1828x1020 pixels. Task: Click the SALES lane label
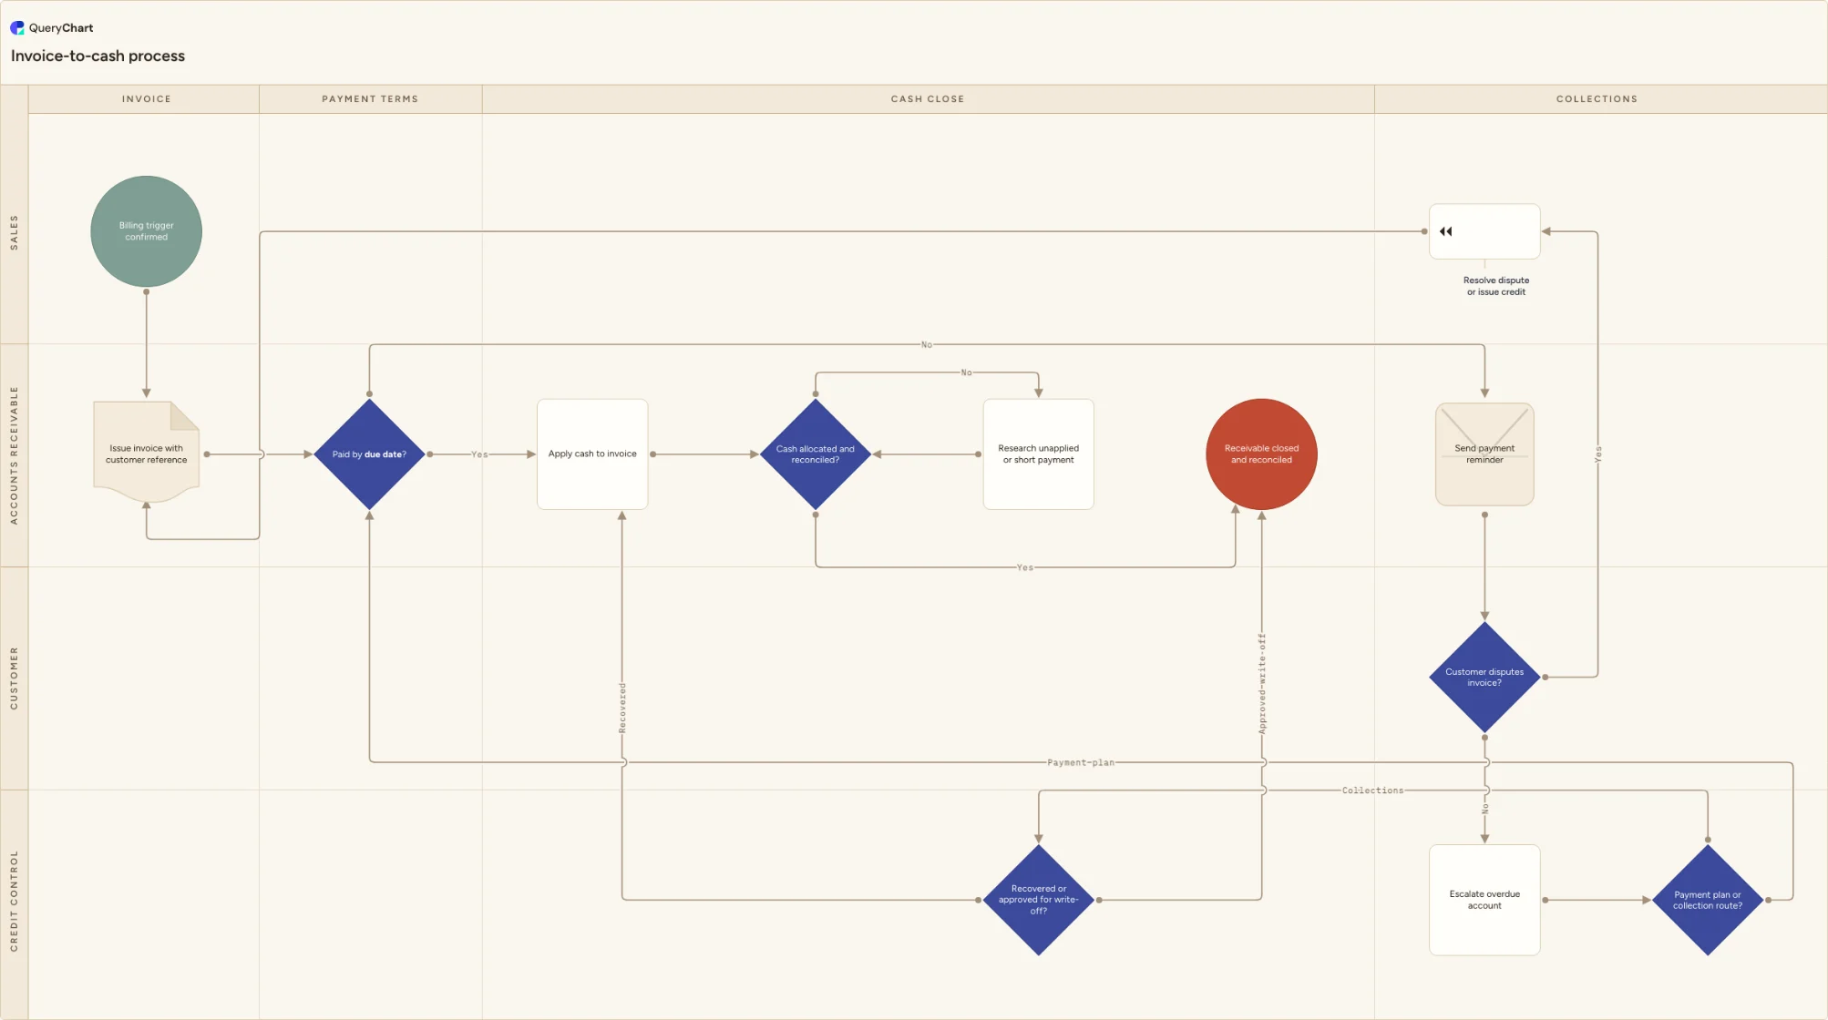[14, 232]
